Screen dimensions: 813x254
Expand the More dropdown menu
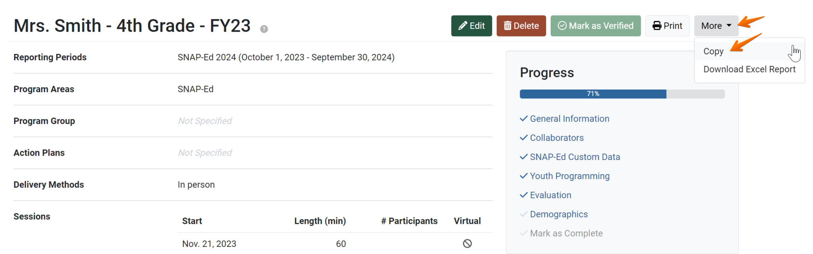[x=716, y=26]
